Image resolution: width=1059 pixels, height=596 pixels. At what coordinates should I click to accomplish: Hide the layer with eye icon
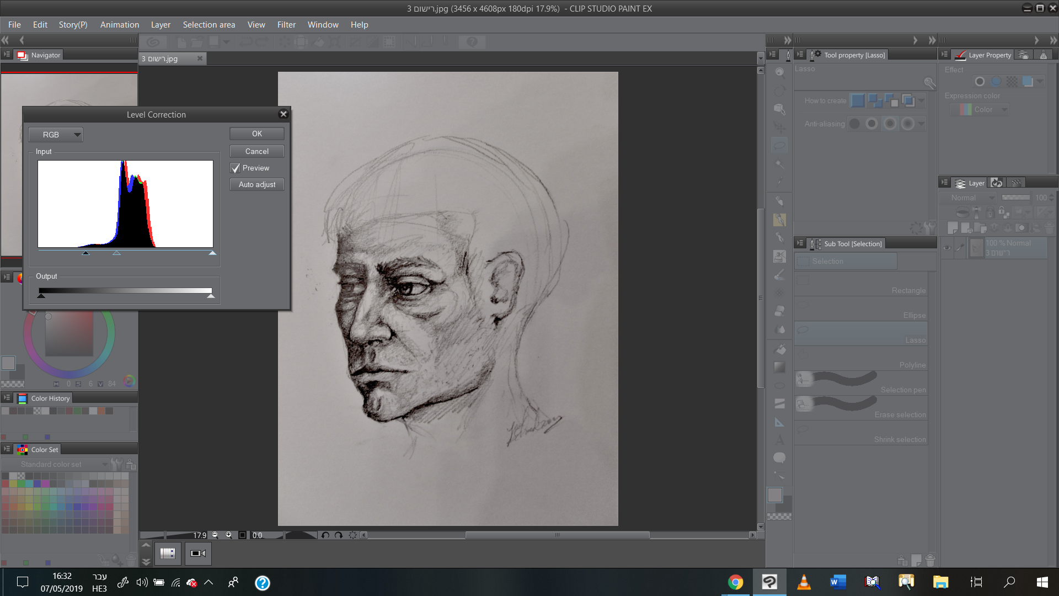click(x=947, y=248)
